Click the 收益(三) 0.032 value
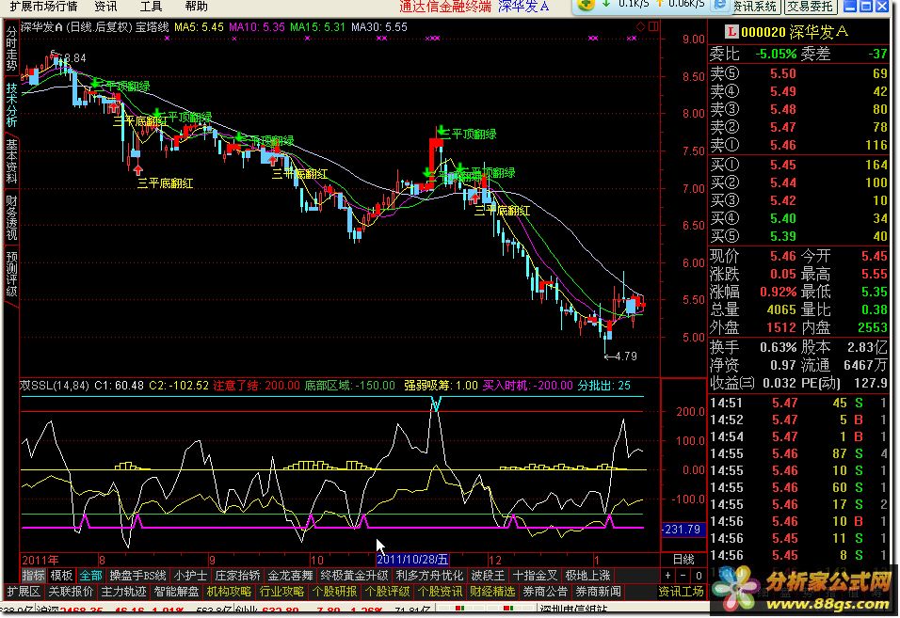The width and height of the screenshot is (900, 618). click(780, 383)
